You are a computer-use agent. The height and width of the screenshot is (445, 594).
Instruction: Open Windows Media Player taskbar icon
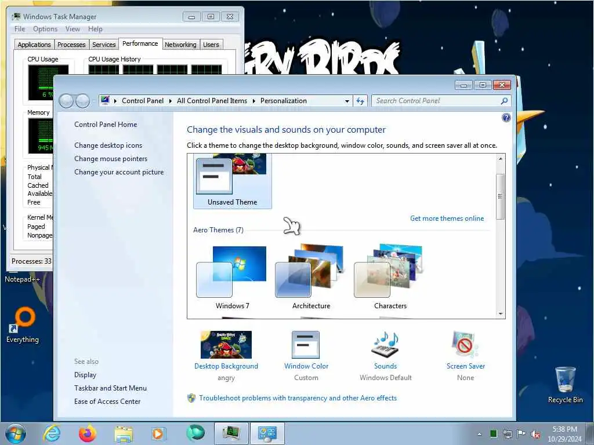click(x=158, y=434)
